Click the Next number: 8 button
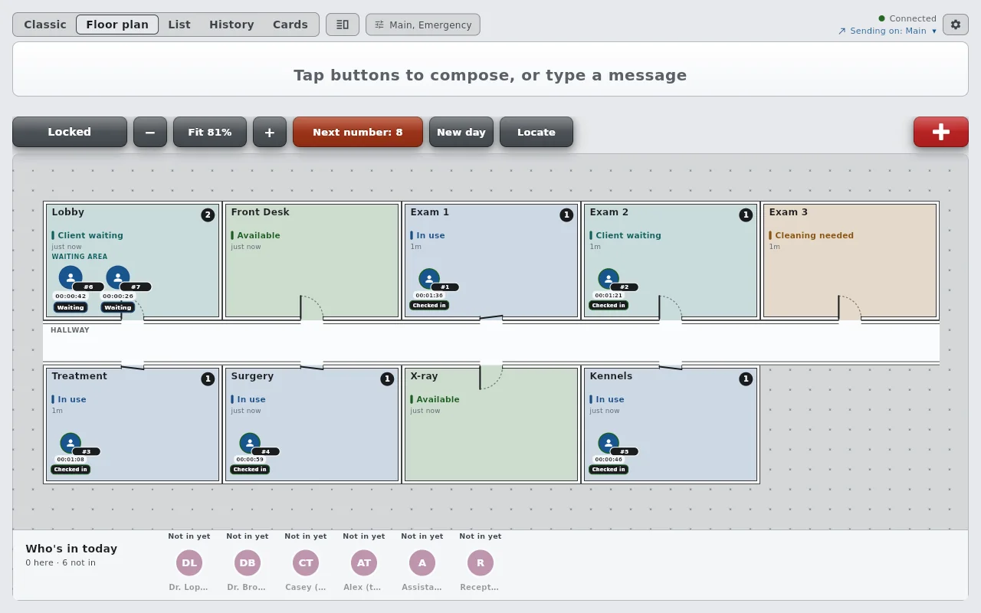This screenshot has width=981, height=613. (358, 132)
